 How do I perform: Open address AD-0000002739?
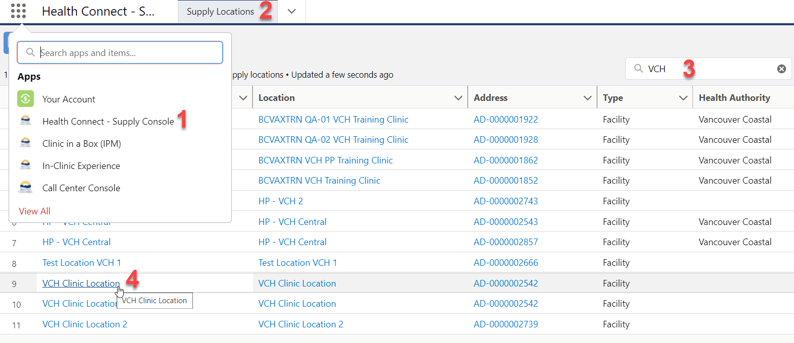506,324
